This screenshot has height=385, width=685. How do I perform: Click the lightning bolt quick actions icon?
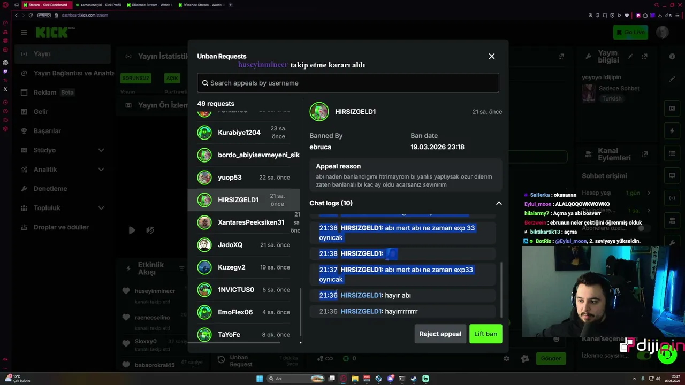point(672,131)
